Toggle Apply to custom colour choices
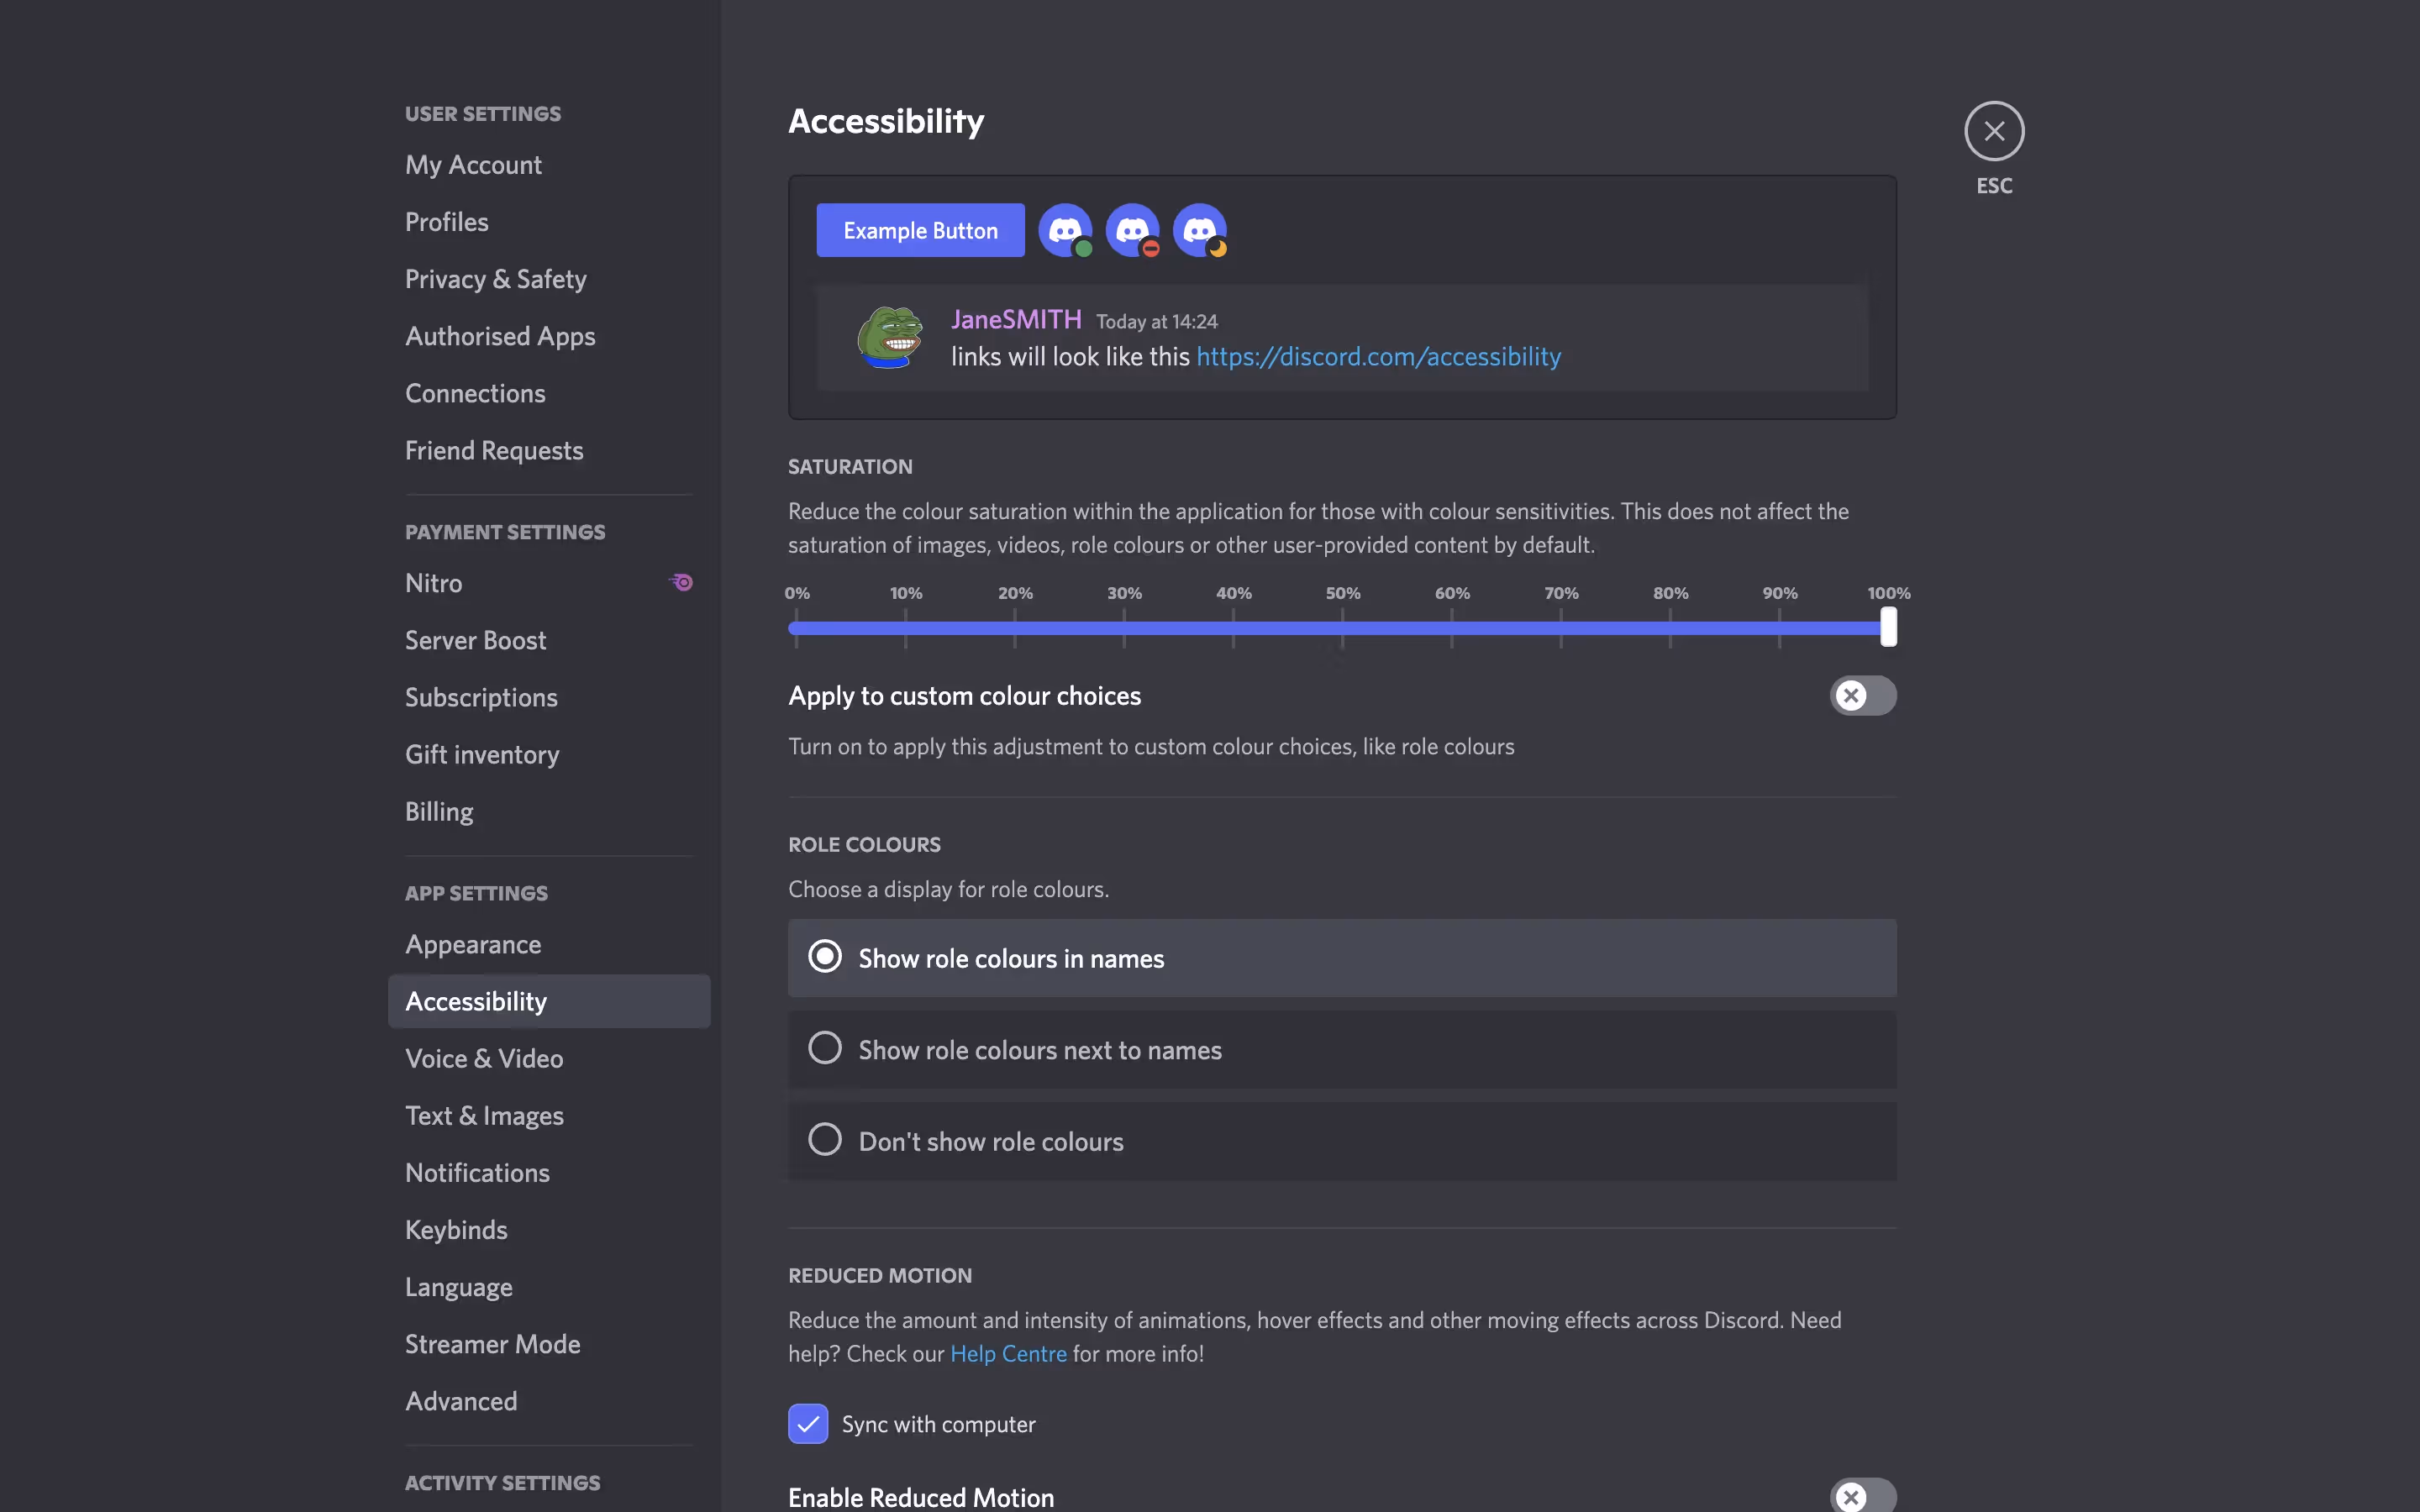2420x1512 pixels. (1862, 696)
